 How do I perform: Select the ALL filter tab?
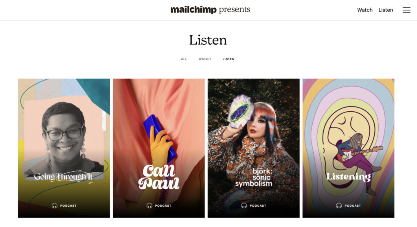pos(184,59)
